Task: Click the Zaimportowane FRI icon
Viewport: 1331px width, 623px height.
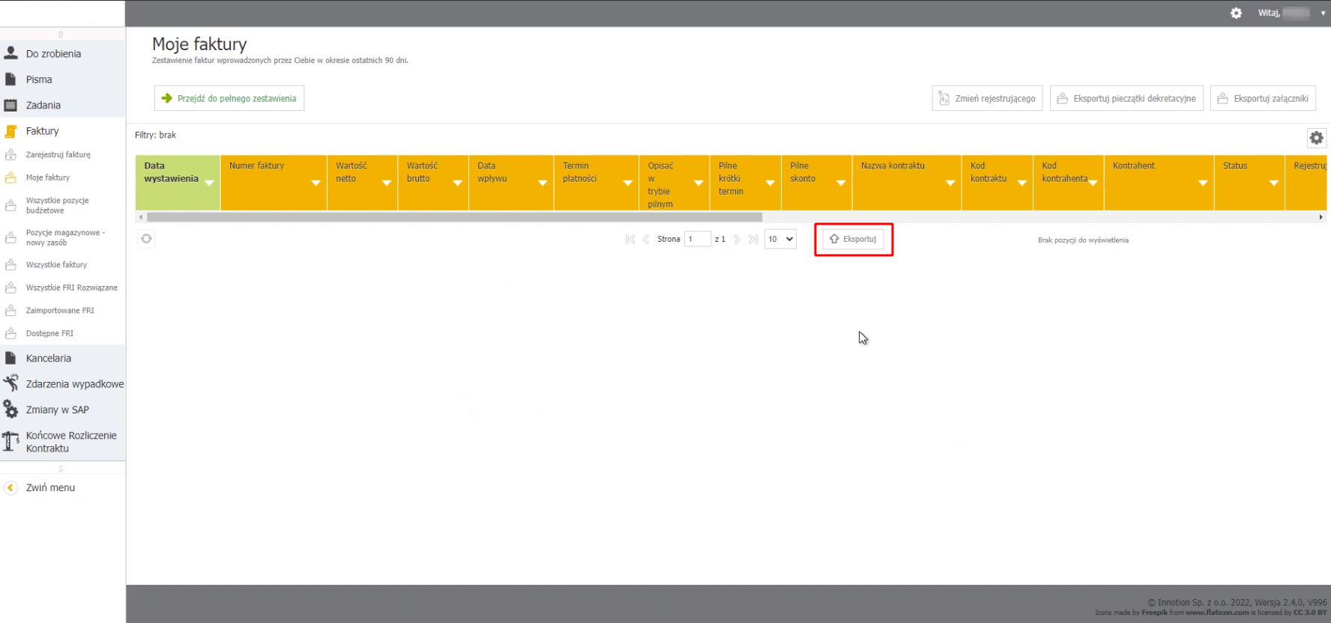Action: click(10, 311)
